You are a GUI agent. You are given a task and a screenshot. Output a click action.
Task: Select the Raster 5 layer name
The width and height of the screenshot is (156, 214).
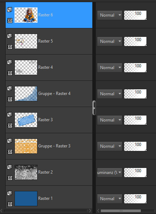(45, 41)
